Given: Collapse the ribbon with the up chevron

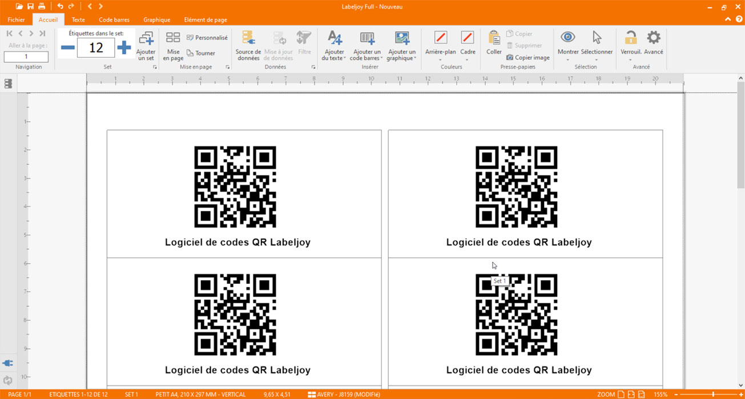Looking at the screenshot, I should (727, 19).
